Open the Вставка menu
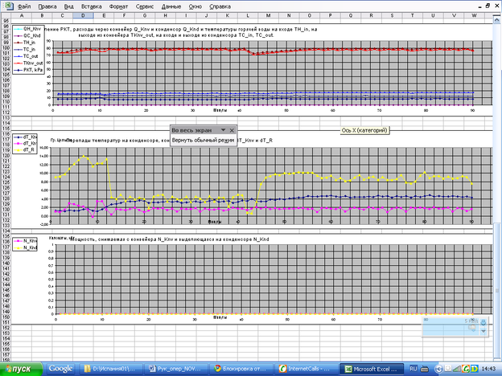This screenshot has height=376, width=502. 91,6
